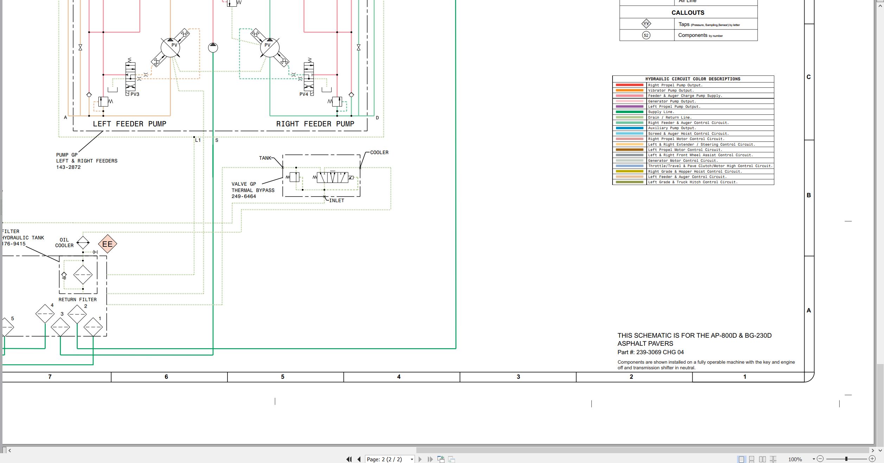Click the AP-800D & BG-230D schematic title

[x=694, y=339]
